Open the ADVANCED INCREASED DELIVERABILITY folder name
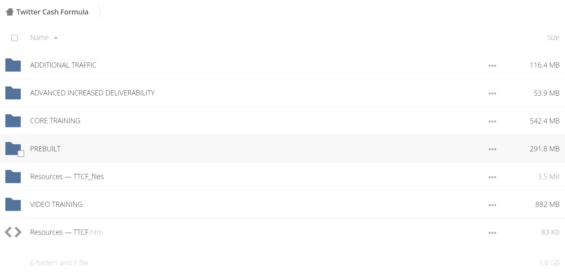Viewport: 565px width, 275px height. pos(92,93)
